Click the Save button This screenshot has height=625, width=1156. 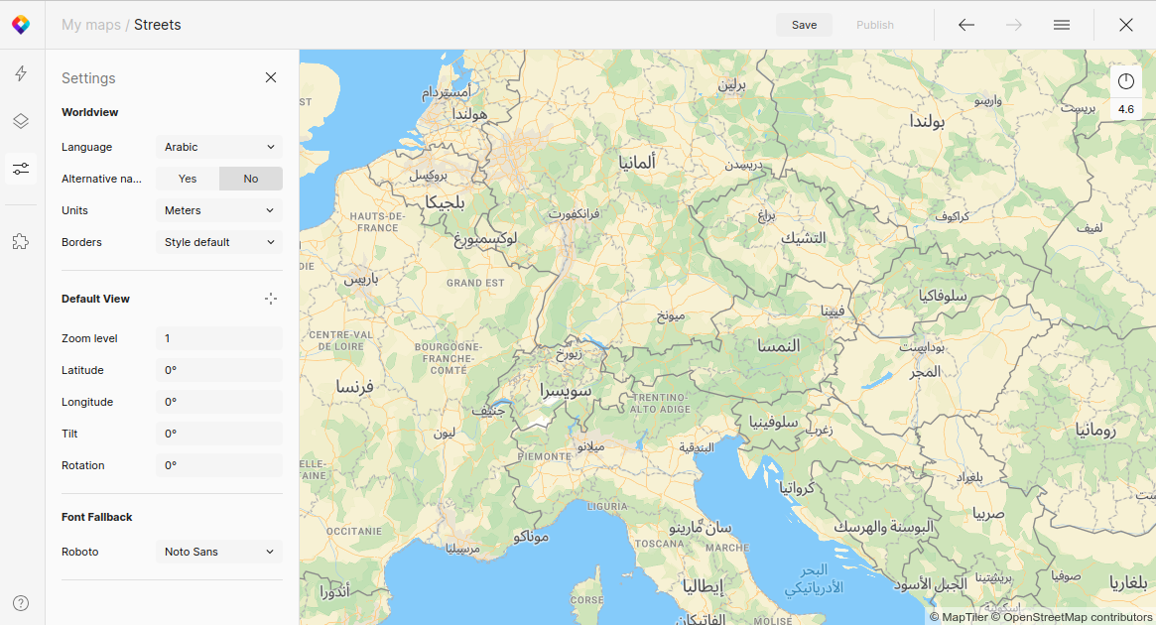click(804, 25)
